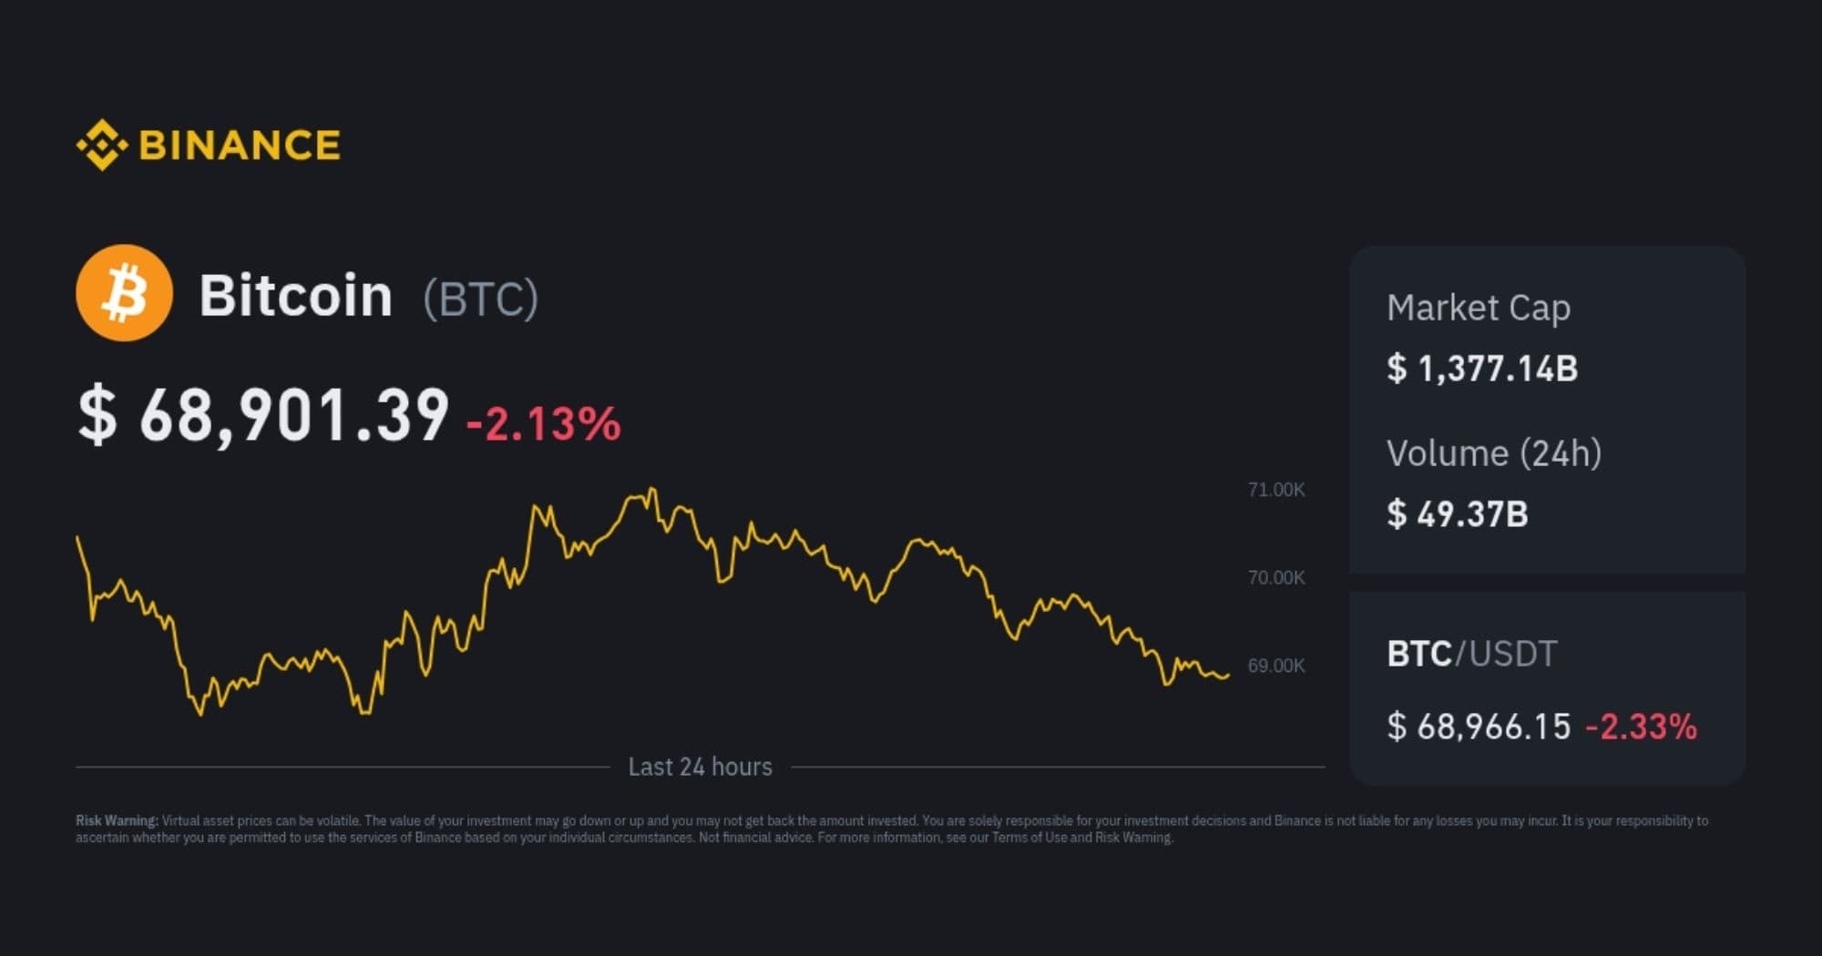Image resolution: width=1822 pixels, height=956 pixels.
Task: Select the Bitcoin name heading
Action: [295, 296]
